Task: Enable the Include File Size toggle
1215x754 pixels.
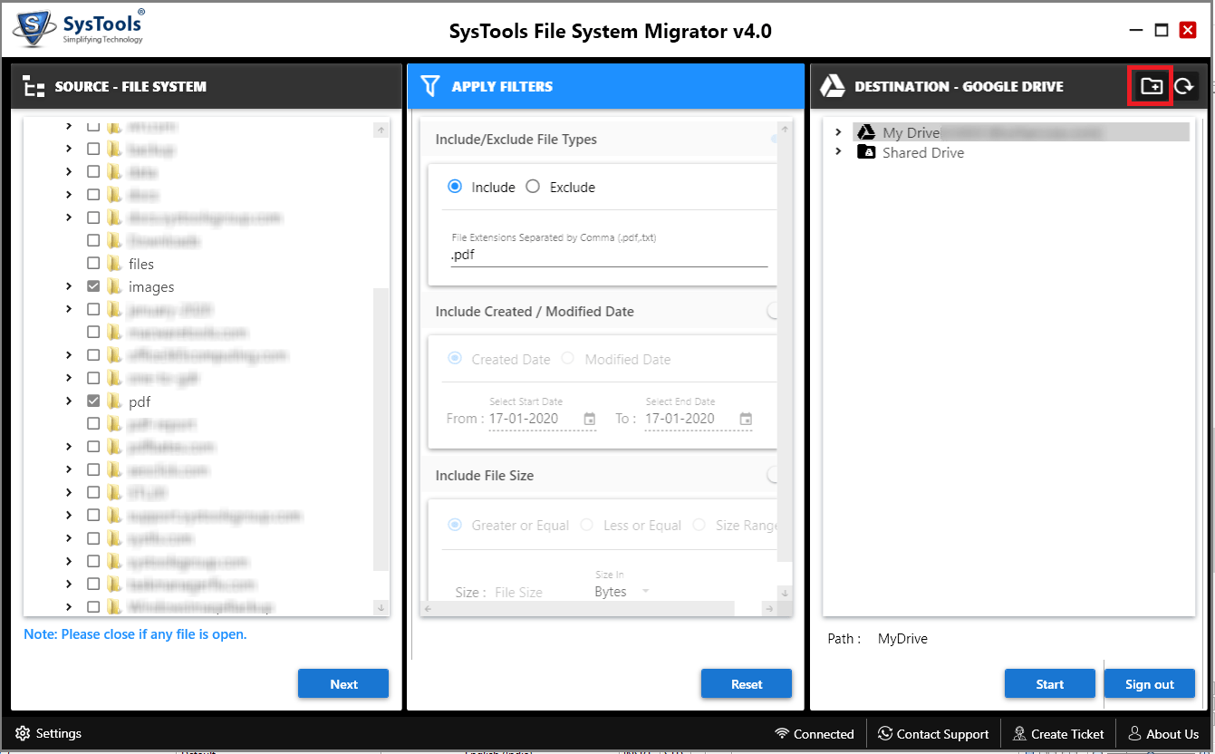Action: click(774, 475)
